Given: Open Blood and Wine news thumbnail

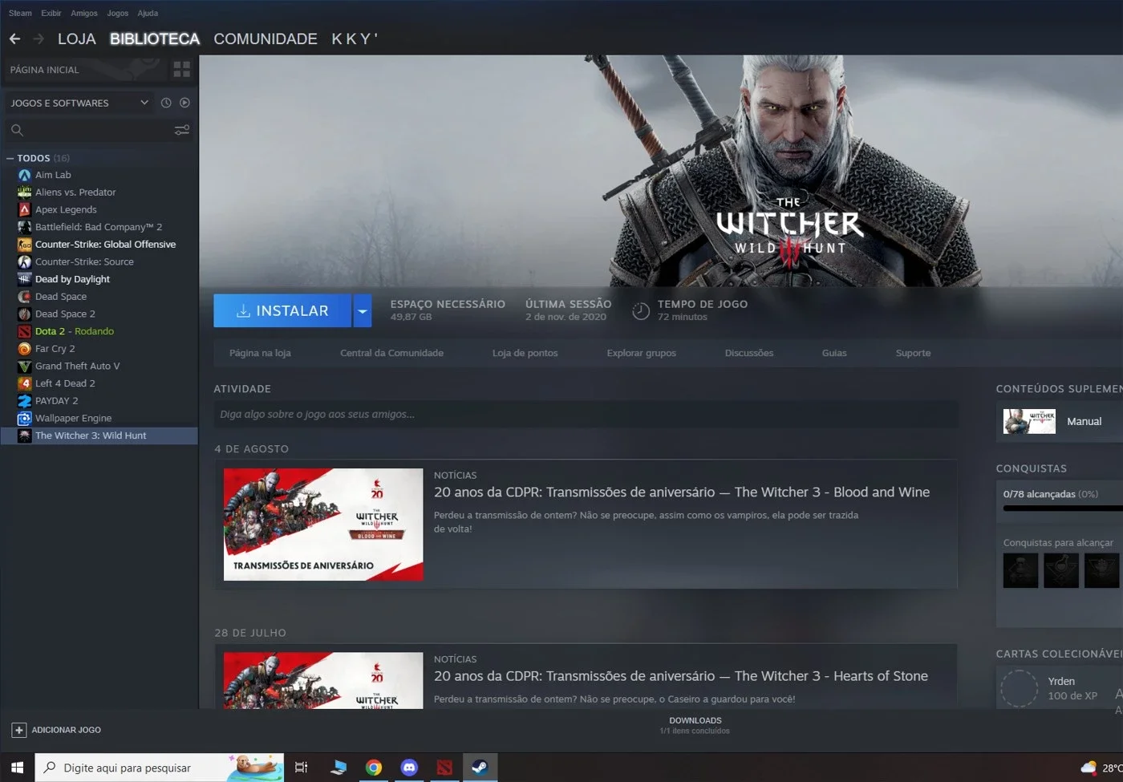Looking at the screenshot, I should pyautogui.click(x=323, y=525).
